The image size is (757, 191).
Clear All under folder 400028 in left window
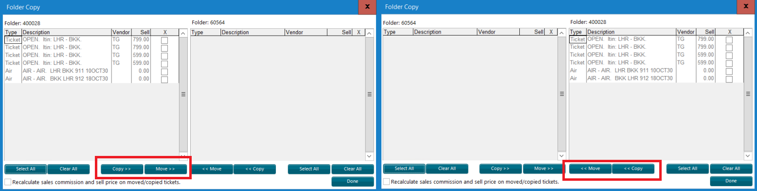click(68, 169)
